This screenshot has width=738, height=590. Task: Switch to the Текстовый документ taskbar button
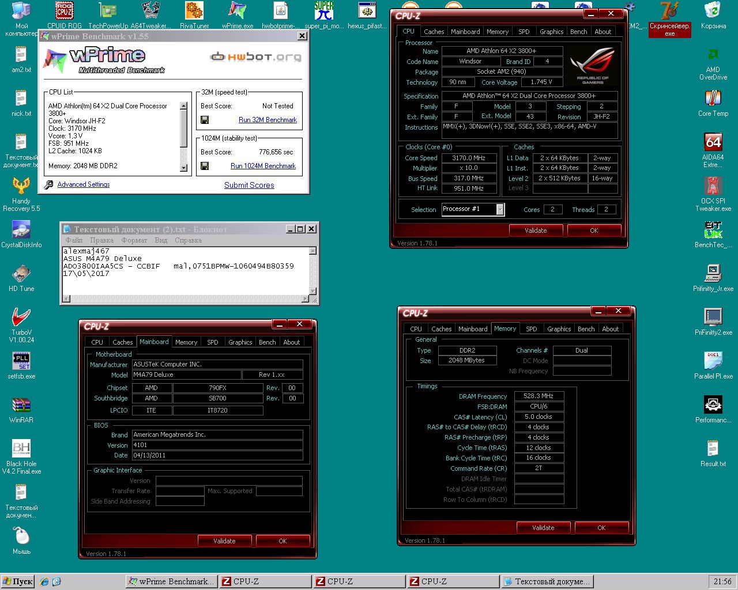click(x=547, y=581)
